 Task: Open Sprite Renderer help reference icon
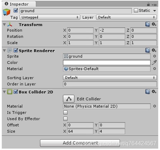coord(147,50)
